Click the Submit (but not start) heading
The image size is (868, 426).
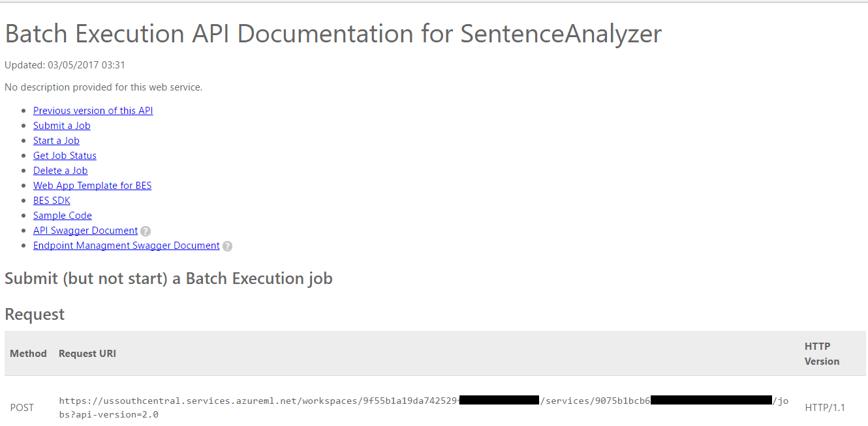pos(168,279)
